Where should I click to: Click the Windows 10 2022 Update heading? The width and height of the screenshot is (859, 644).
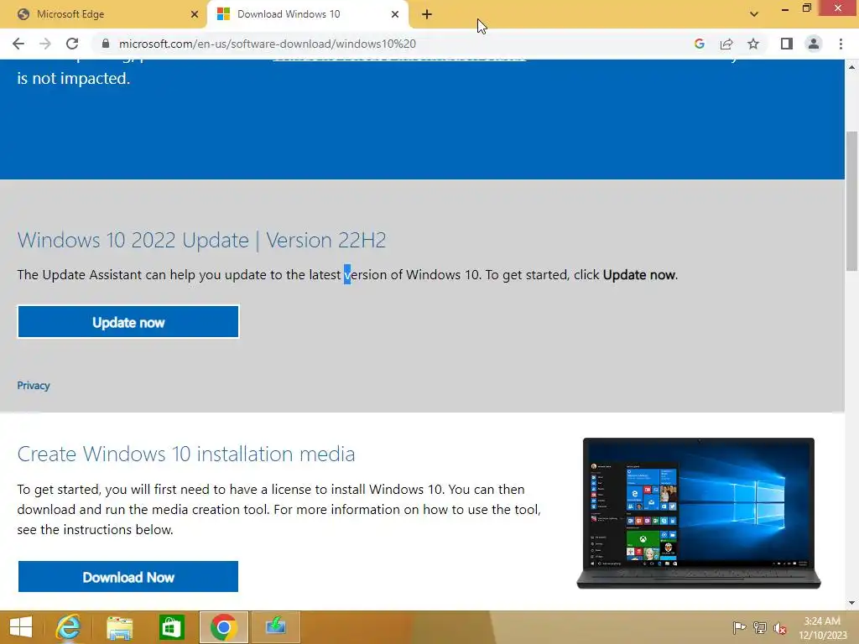201,240
